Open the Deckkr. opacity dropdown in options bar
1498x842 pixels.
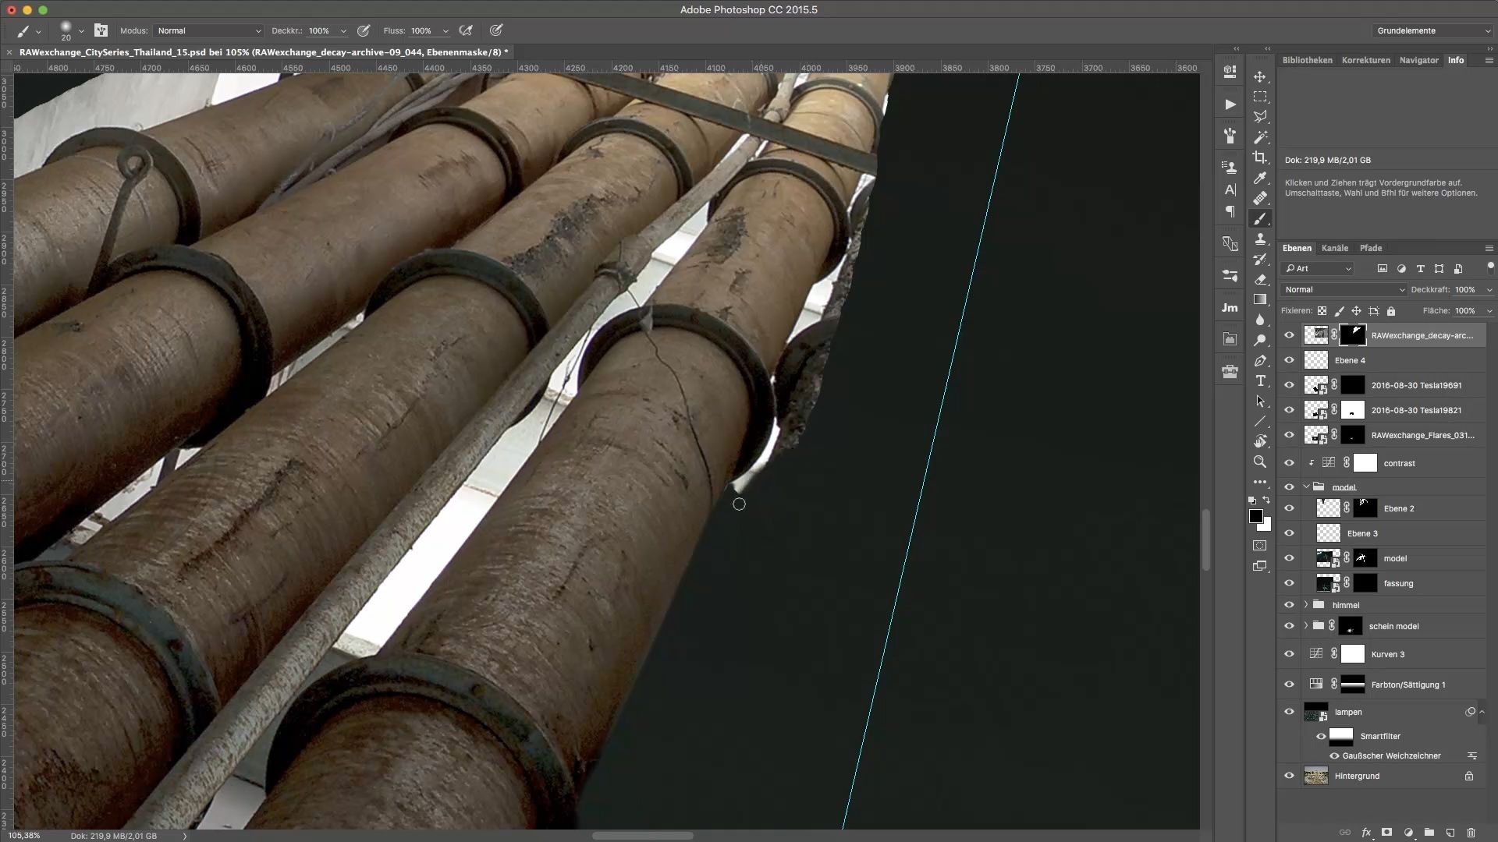point(343,31)
